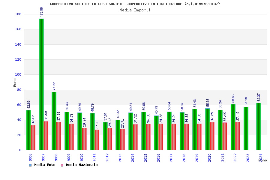Screen dimensions: 270x180
Task: Click the 60.65 green bar for 2022
Action: (x=233, y=127)
